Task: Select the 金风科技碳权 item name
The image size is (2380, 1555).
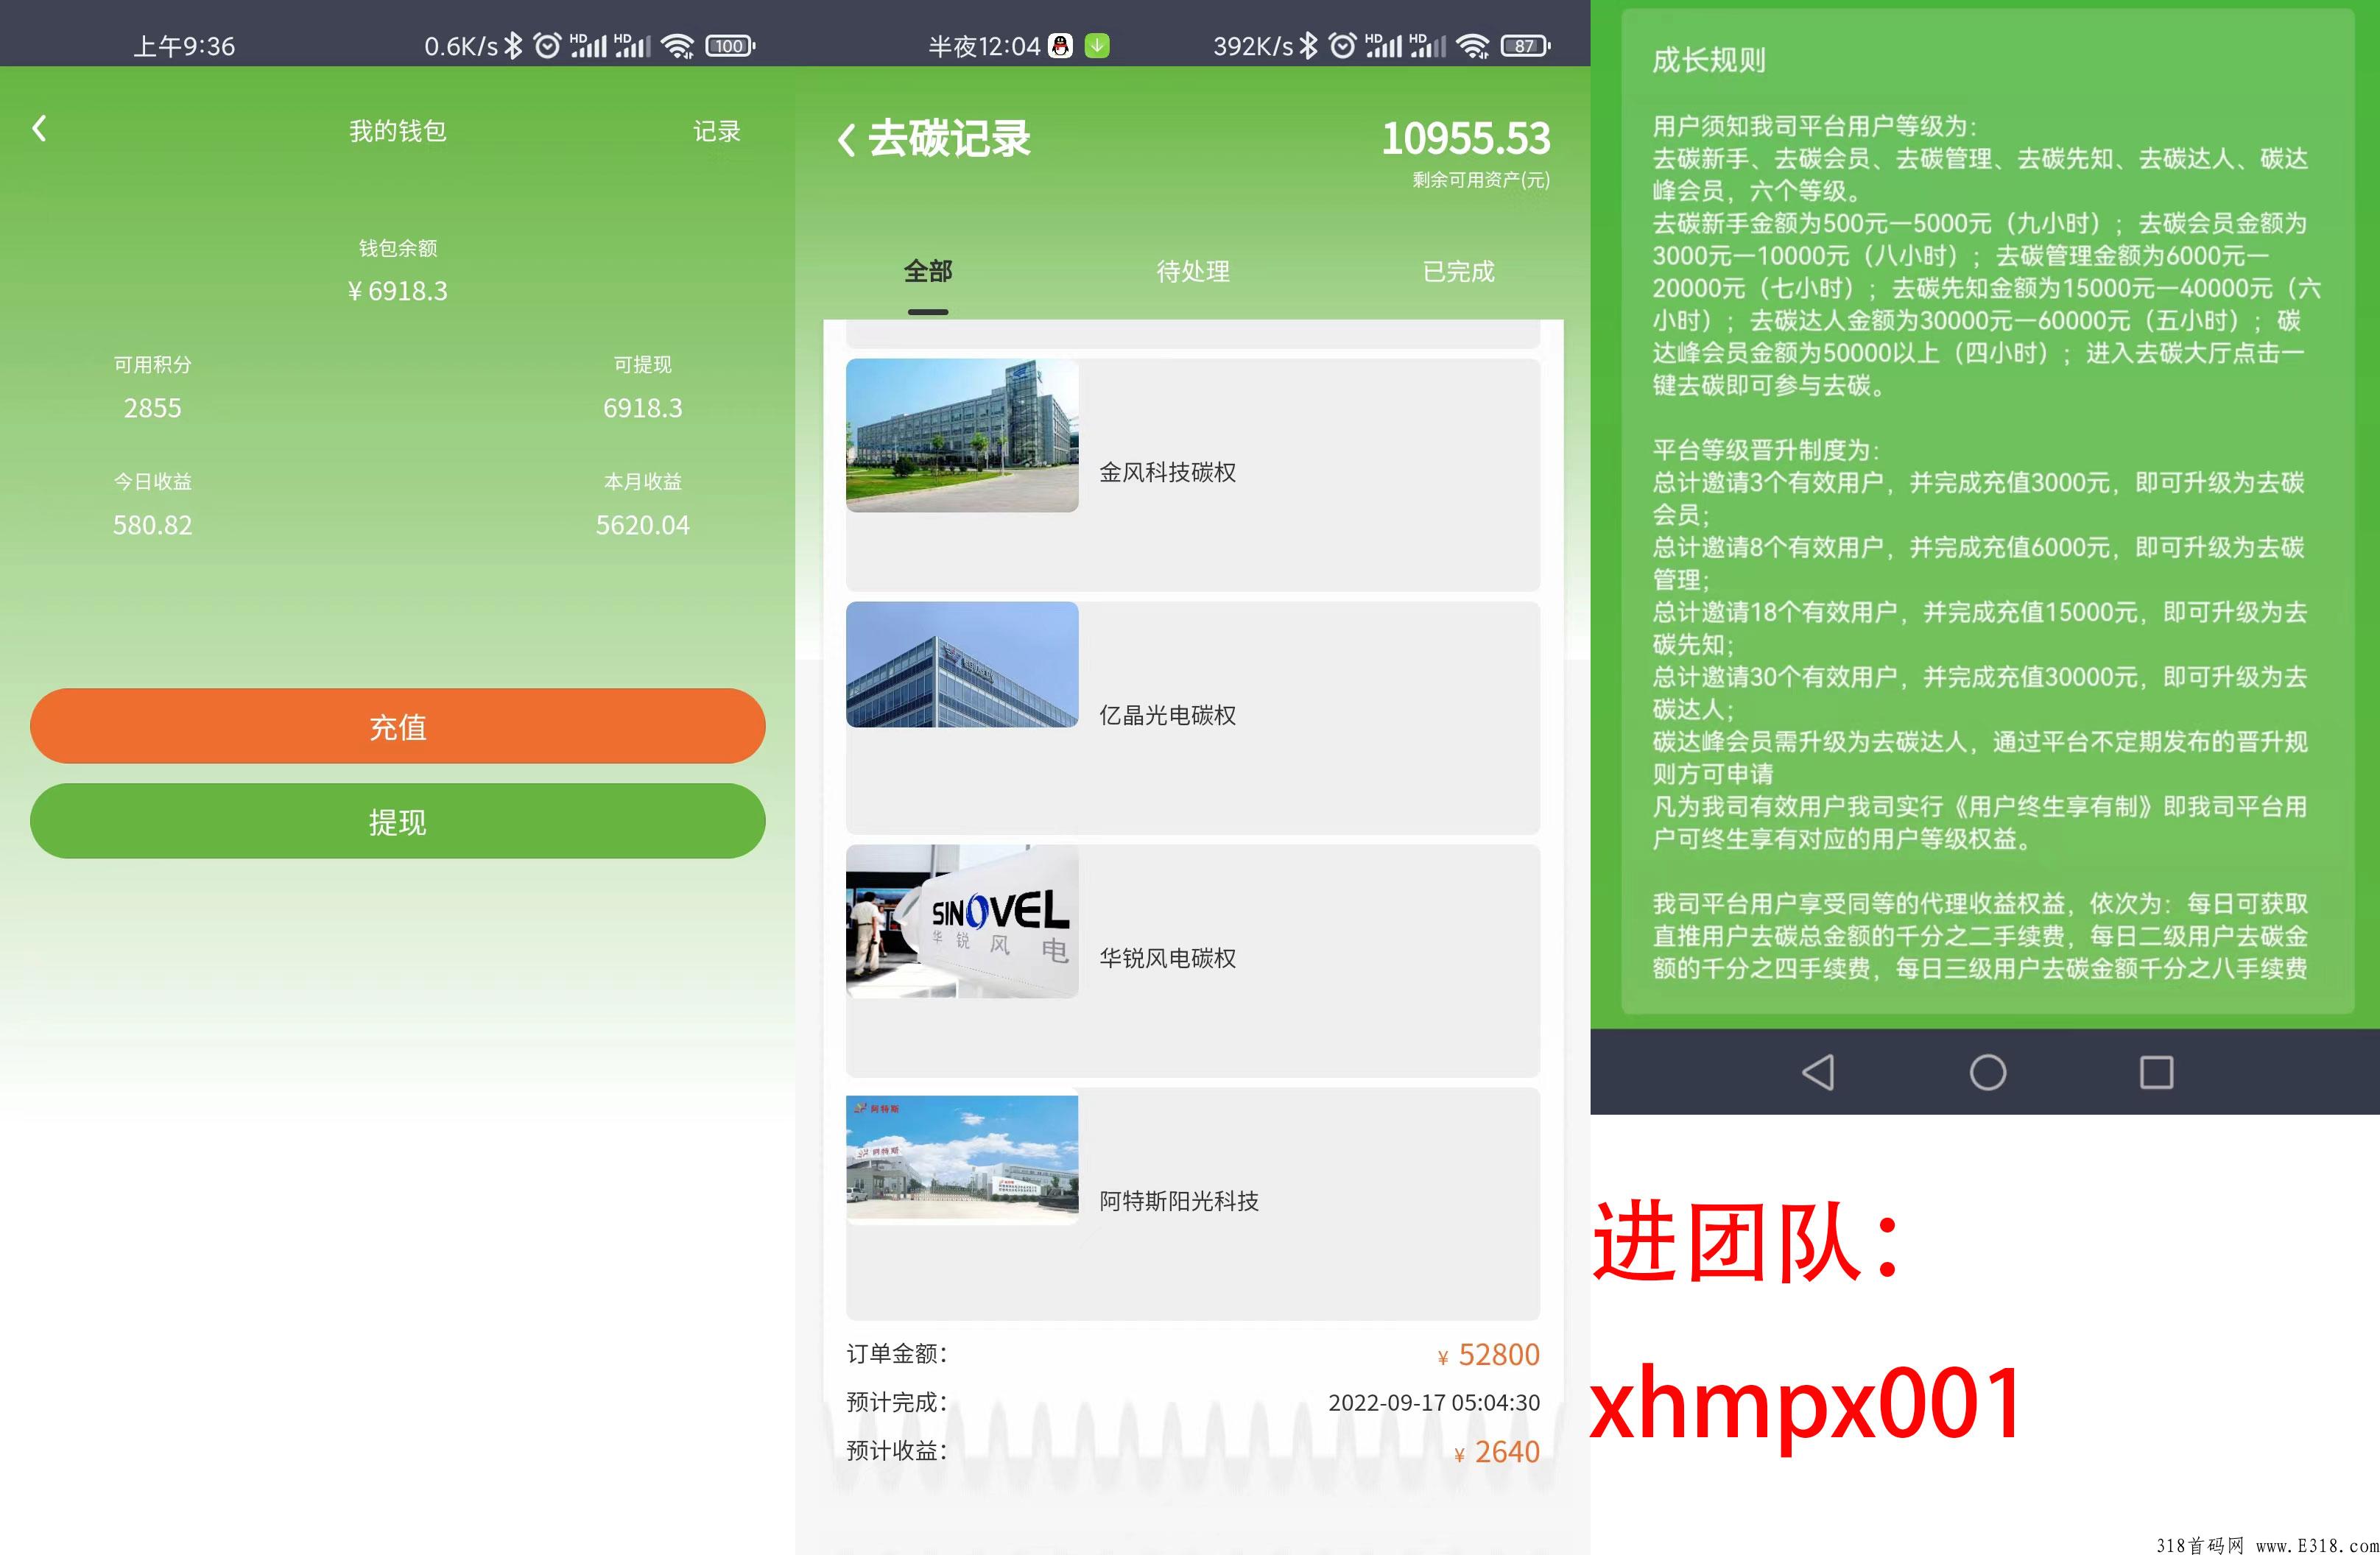Action: pos(1167,472)
